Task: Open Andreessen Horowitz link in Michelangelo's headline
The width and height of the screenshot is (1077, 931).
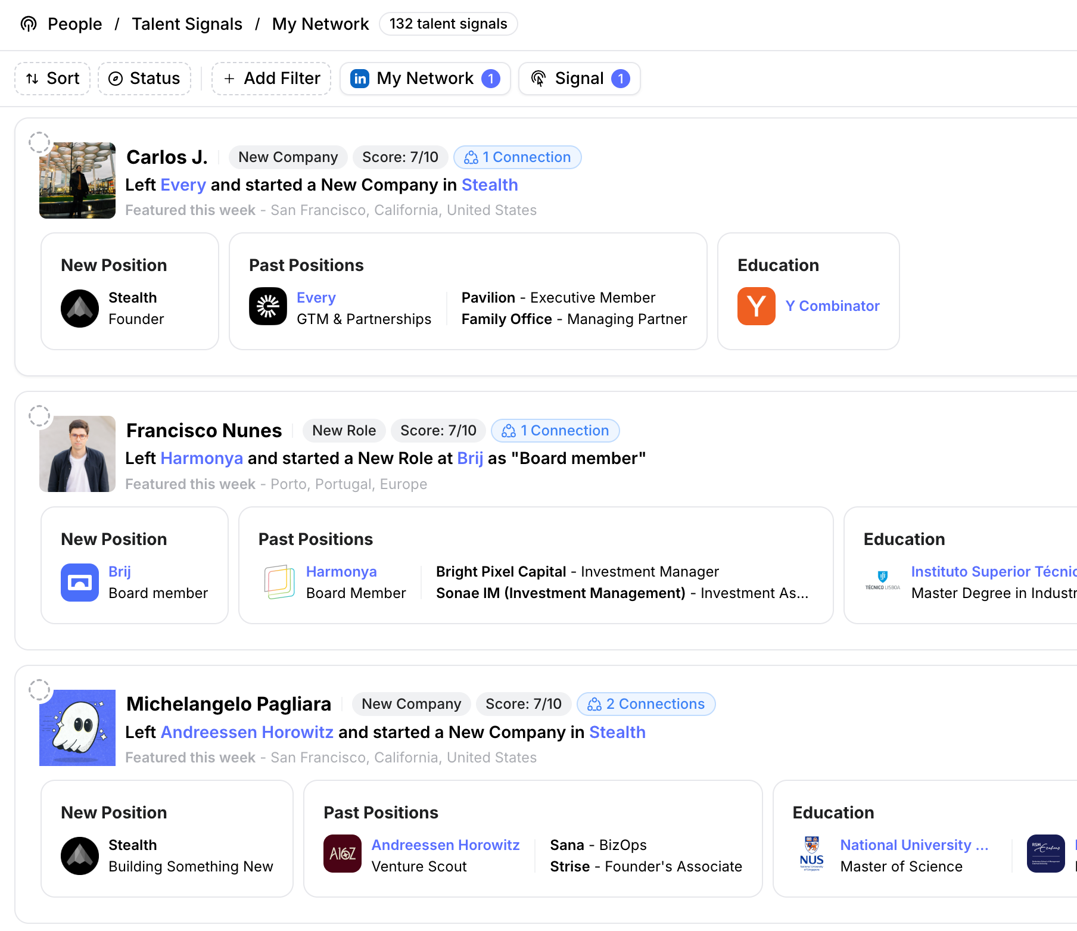Action: 247,732
